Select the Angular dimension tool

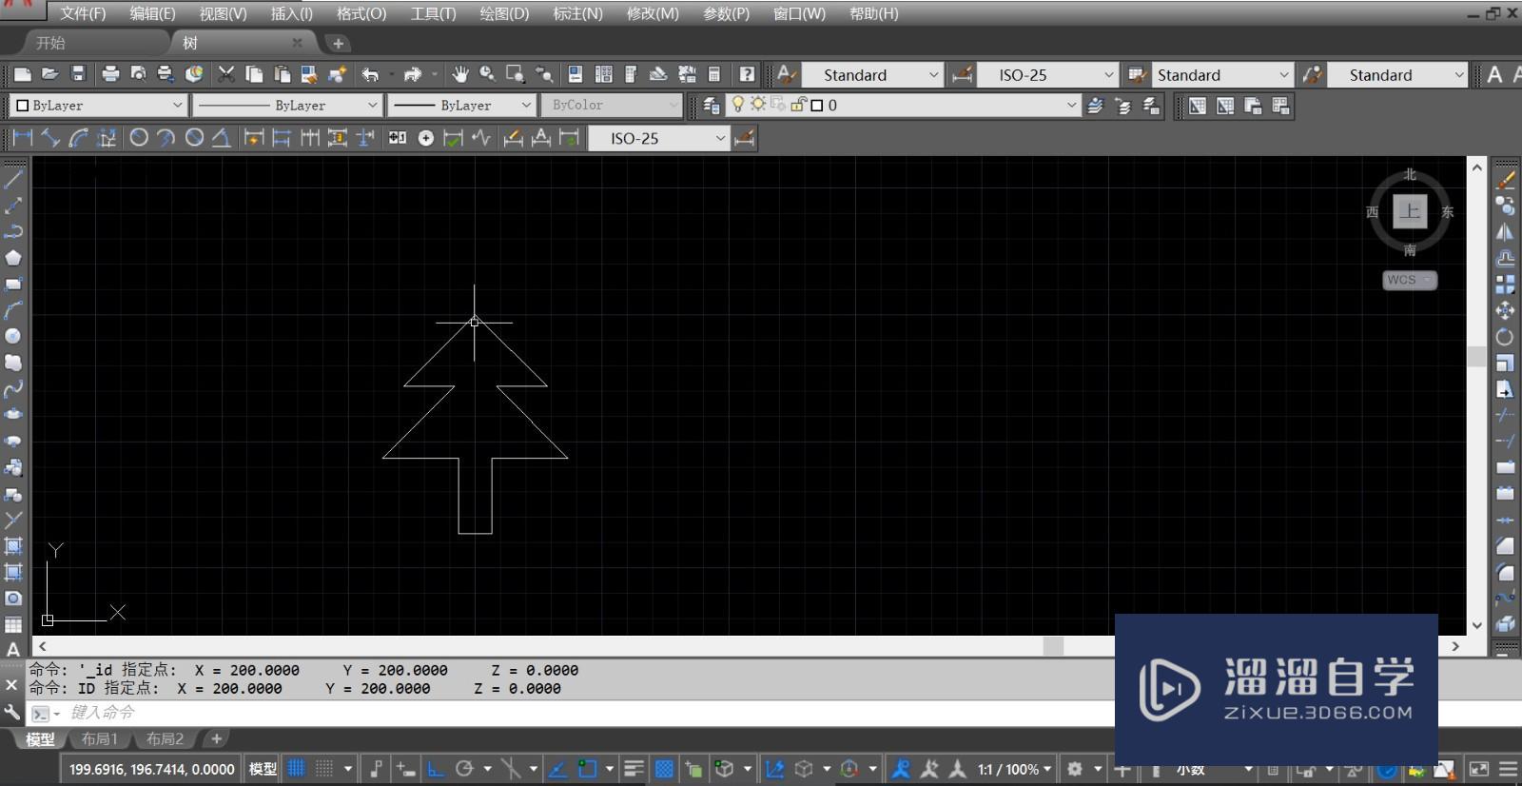click(x=222, y=138)
